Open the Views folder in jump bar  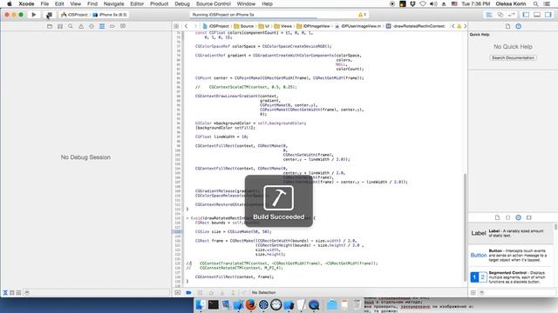click(282, 26)
